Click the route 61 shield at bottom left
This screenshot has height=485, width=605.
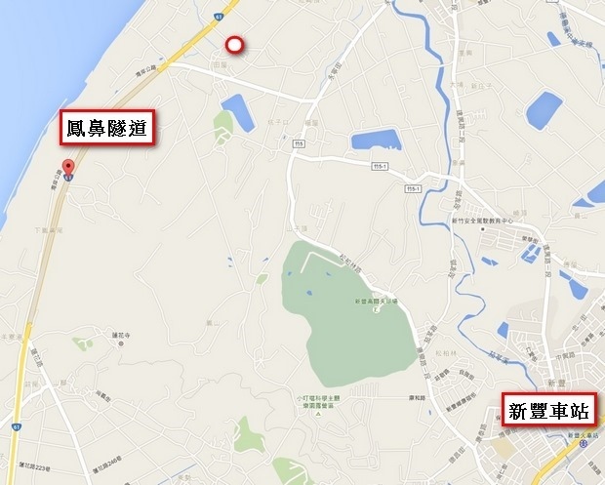(16, 427)
